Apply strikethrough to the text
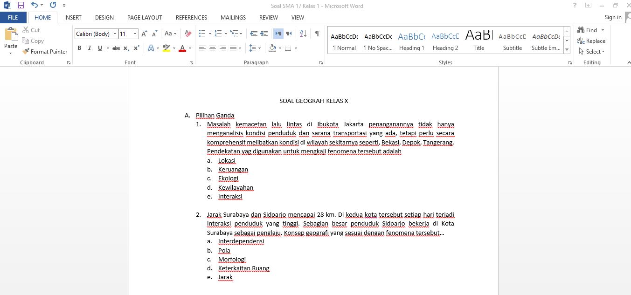Screen dimensions: 631x295 [x=116, y=48]
